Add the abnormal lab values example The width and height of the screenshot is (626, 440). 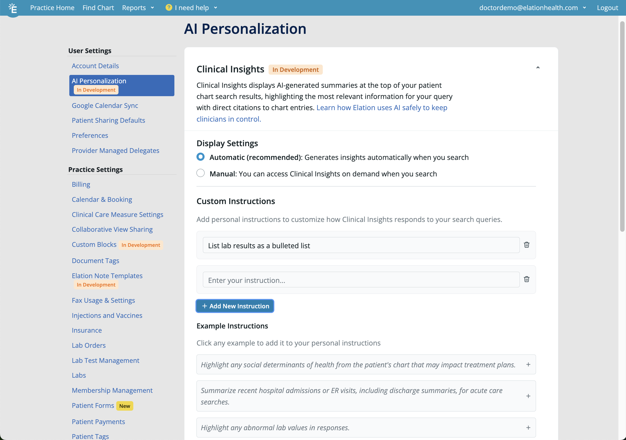528,428
